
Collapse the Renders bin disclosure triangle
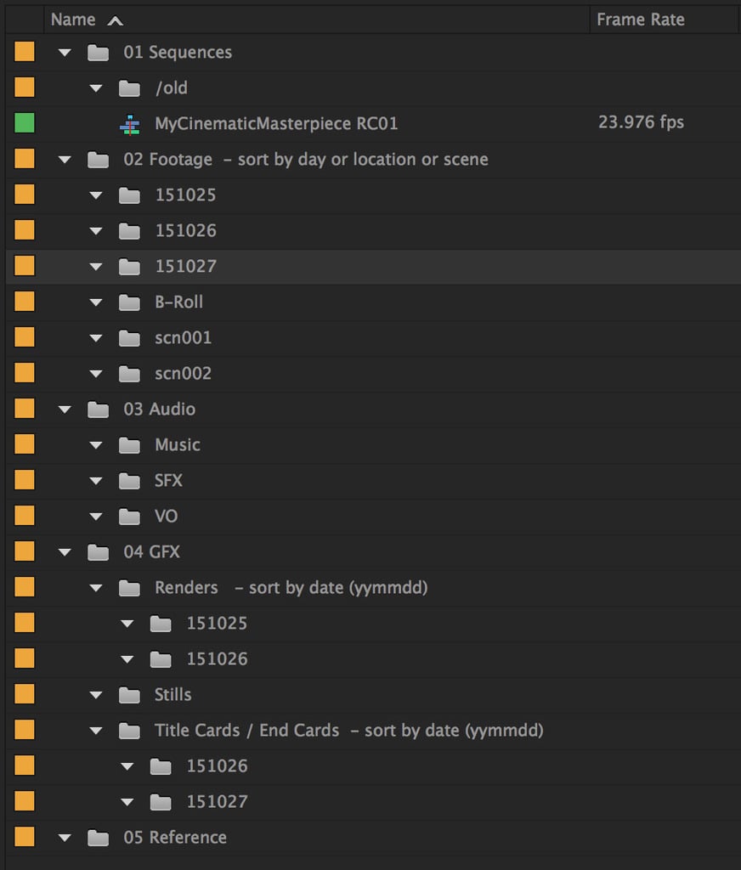(96, 588)
